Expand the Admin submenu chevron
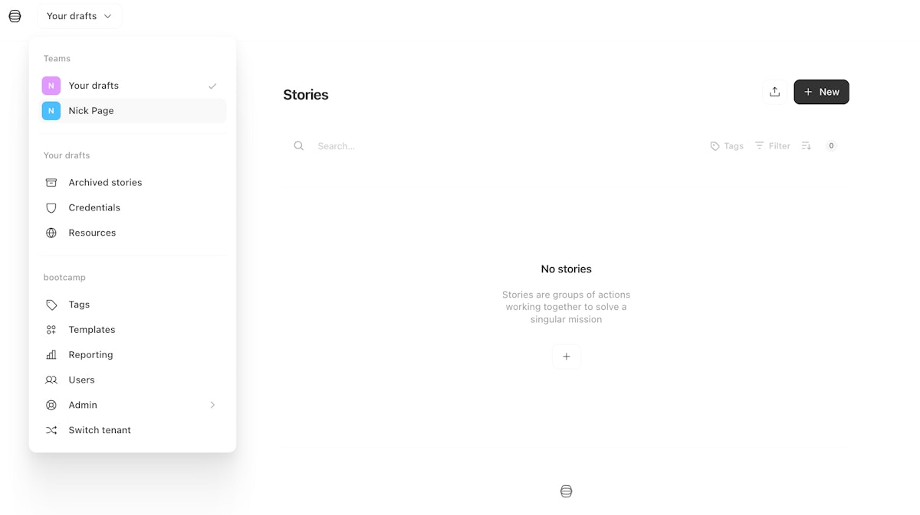This screenshot has height=515, width=920. tap(212, 405)
